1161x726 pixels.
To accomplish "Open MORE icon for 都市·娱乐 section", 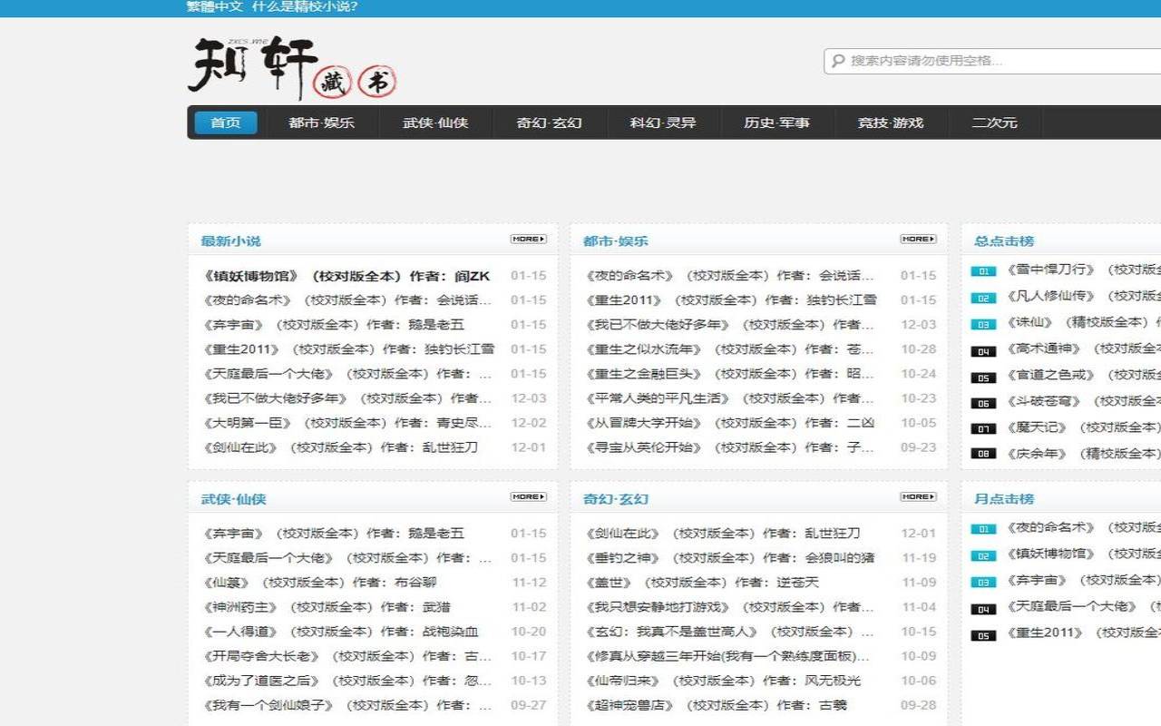I will point(918,240).
